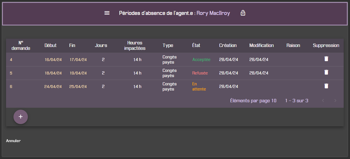This screenshot has height=159, width=350.
Task: Select the Refusée status of request 5
Action: [x=200, y=73]
